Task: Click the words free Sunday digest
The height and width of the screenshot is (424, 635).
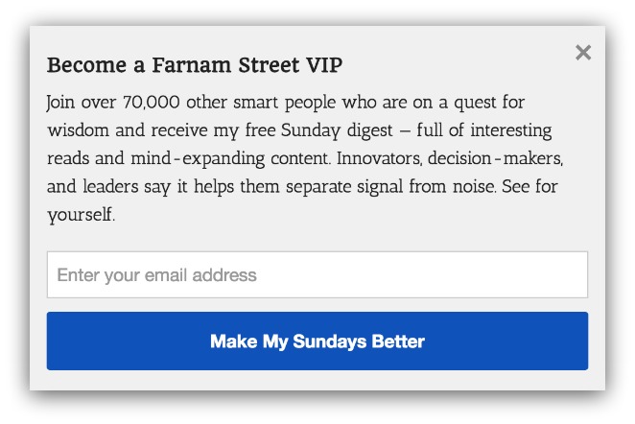Action: 318,131
